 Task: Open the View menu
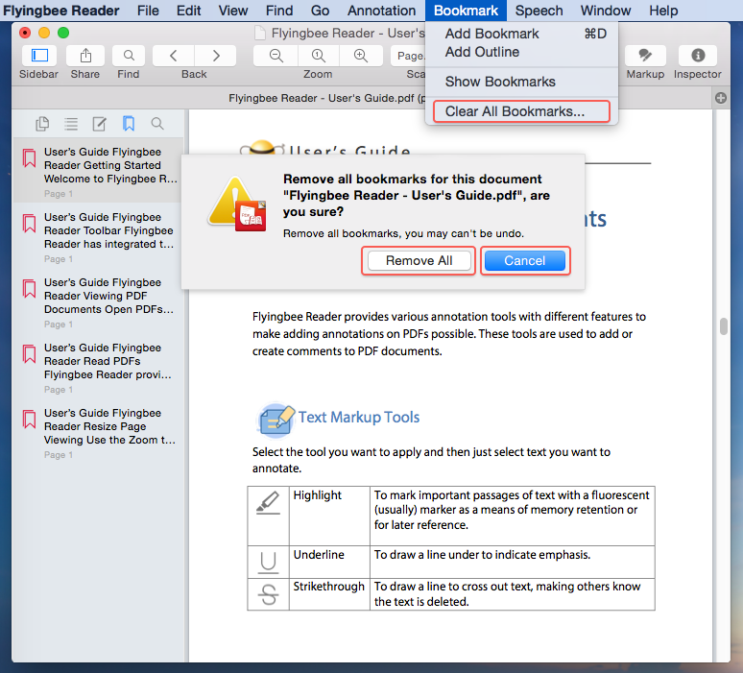click(233, 11)
